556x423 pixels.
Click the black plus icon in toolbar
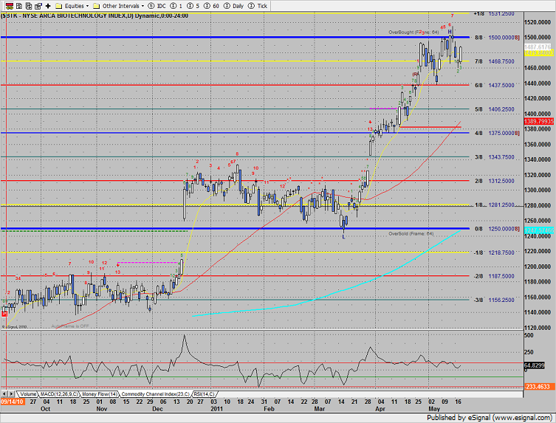click(x=48, y=6)
